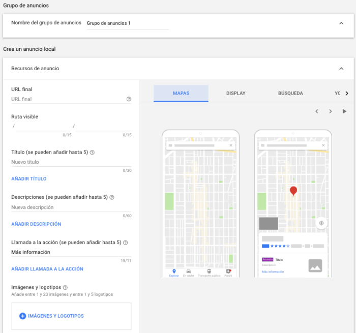Click AÑADIR LLAMADA A LA ACCIÓN link
This screenshot has width=356, height=333.
click(47, 269)
